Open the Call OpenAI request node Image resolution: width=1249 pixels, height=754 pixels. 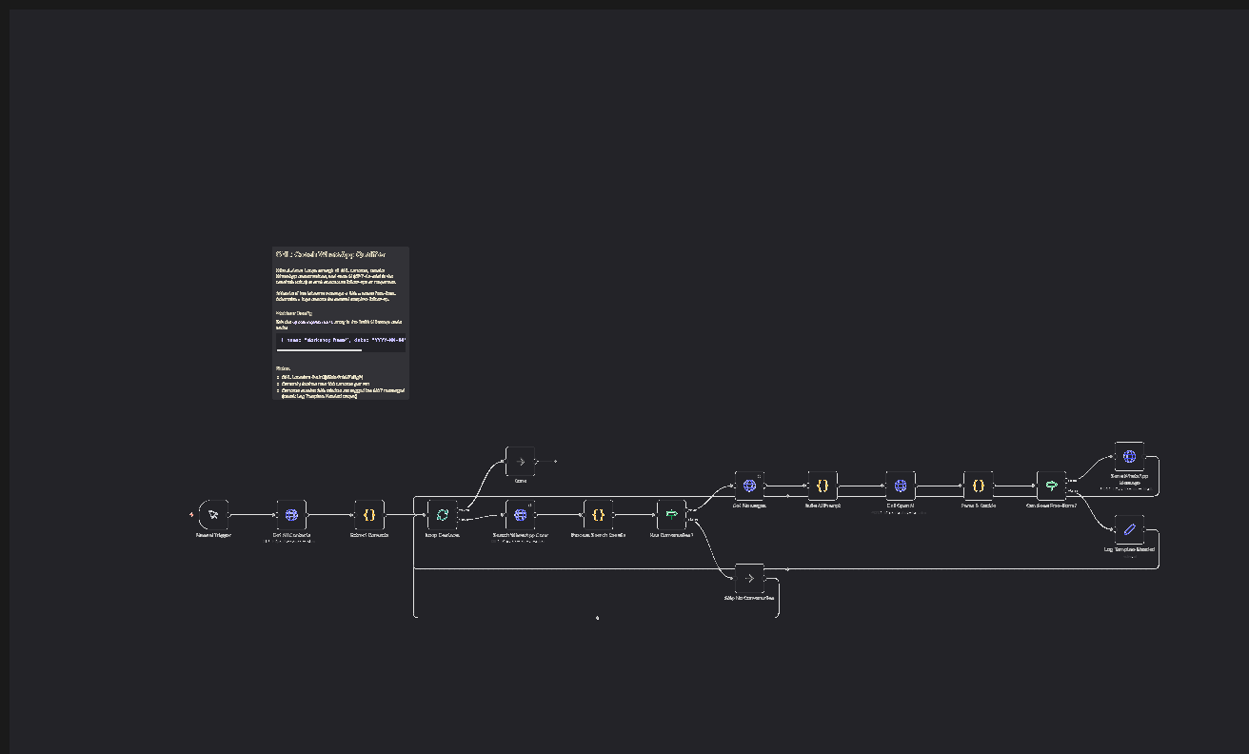click(x=901, y=486)
